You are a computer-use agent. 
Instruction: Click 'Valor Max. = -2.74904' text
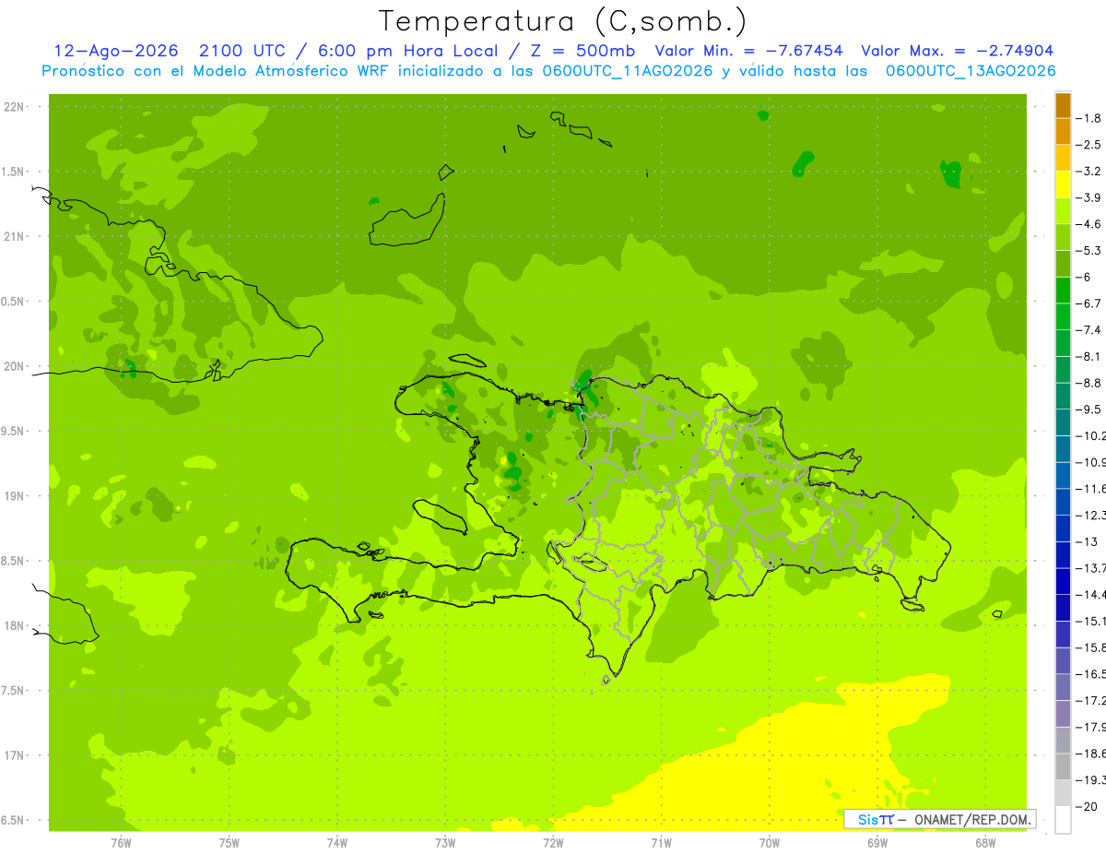957,51
